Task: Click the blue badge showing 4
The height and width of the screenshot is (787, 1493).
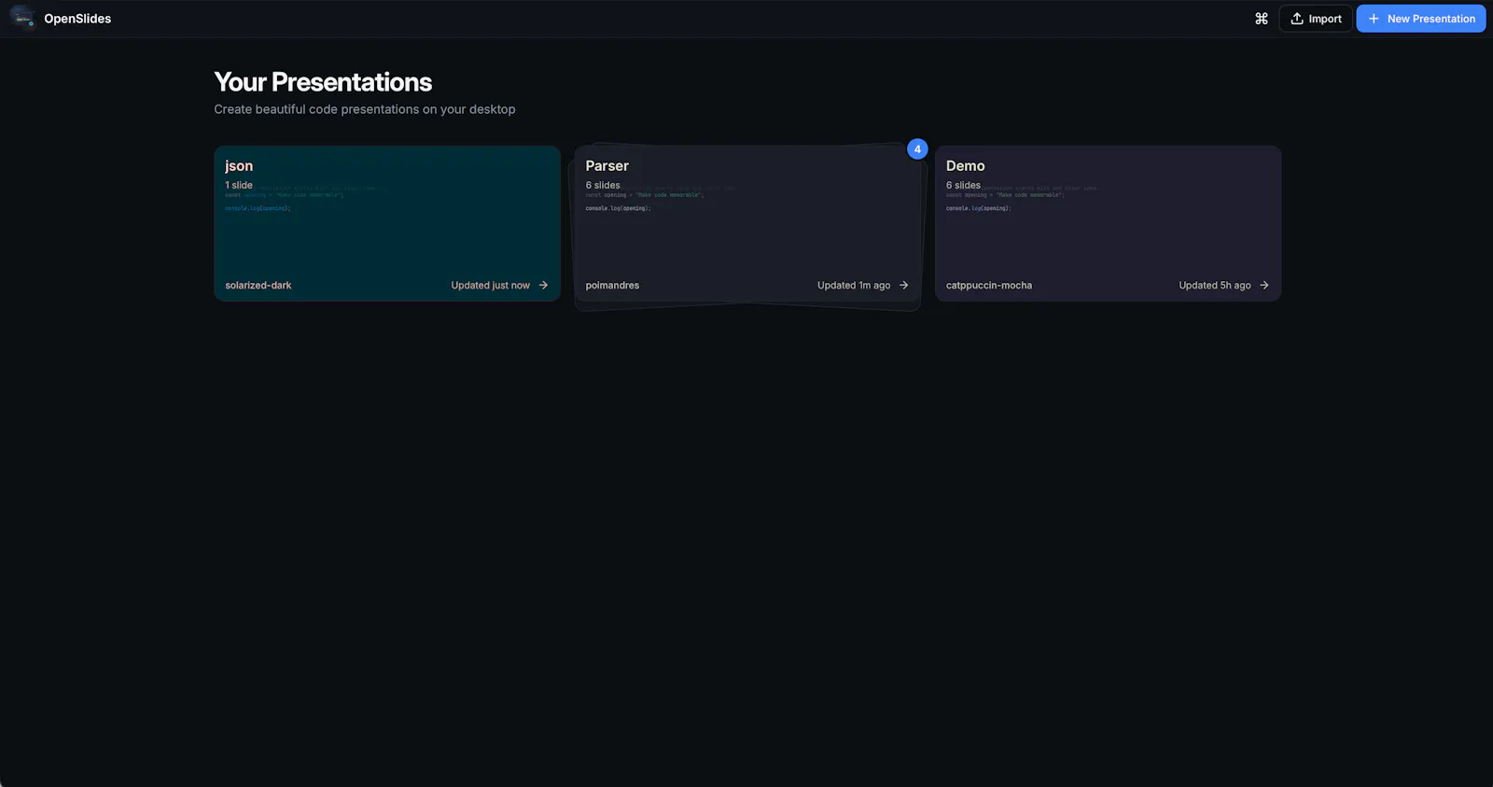Action: [917, 149]
